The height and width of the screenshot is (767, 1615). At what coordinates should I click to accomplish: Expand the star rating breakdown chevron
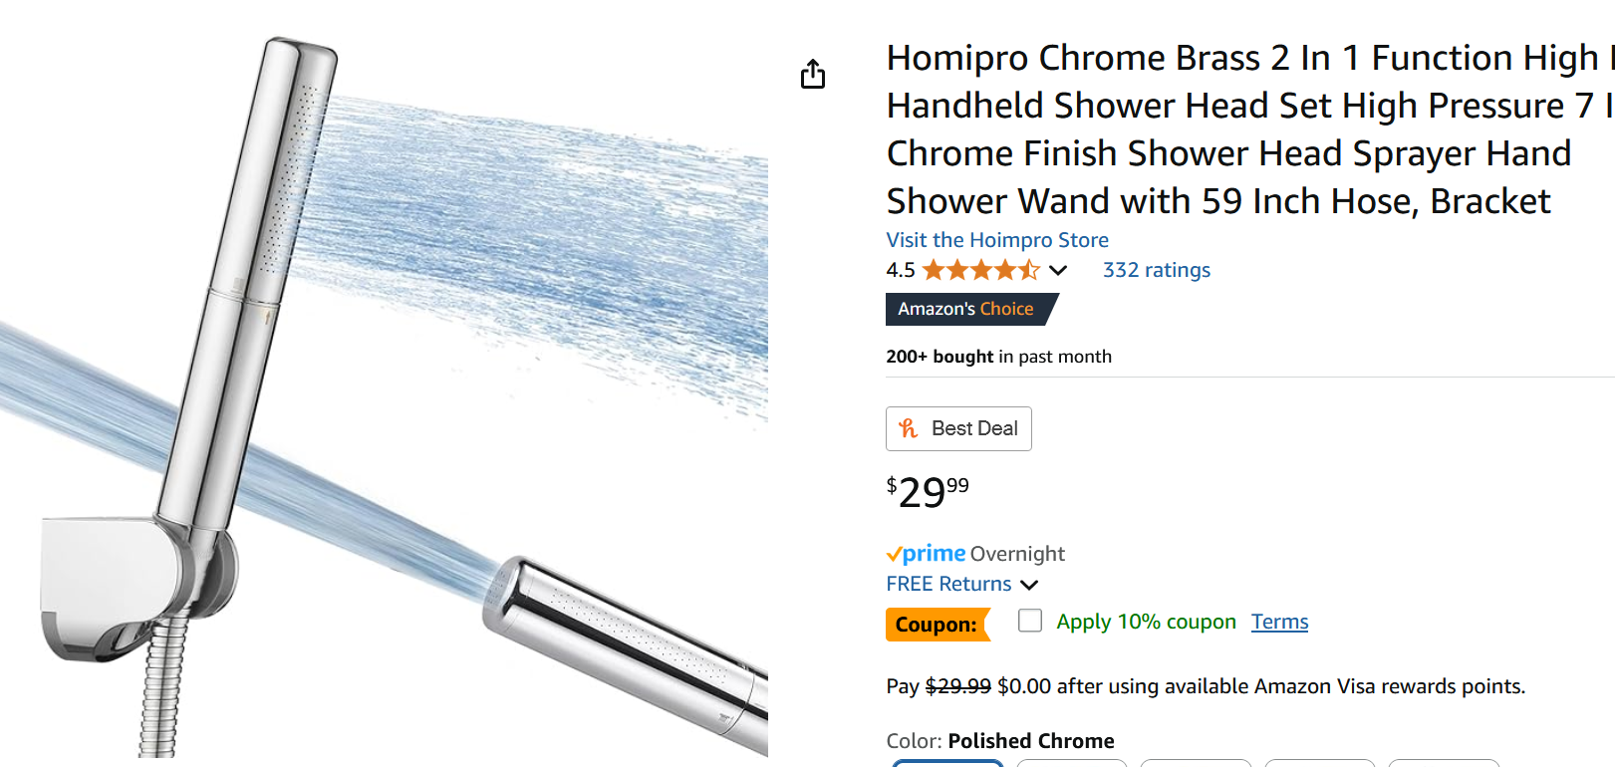click(1058, 270)
